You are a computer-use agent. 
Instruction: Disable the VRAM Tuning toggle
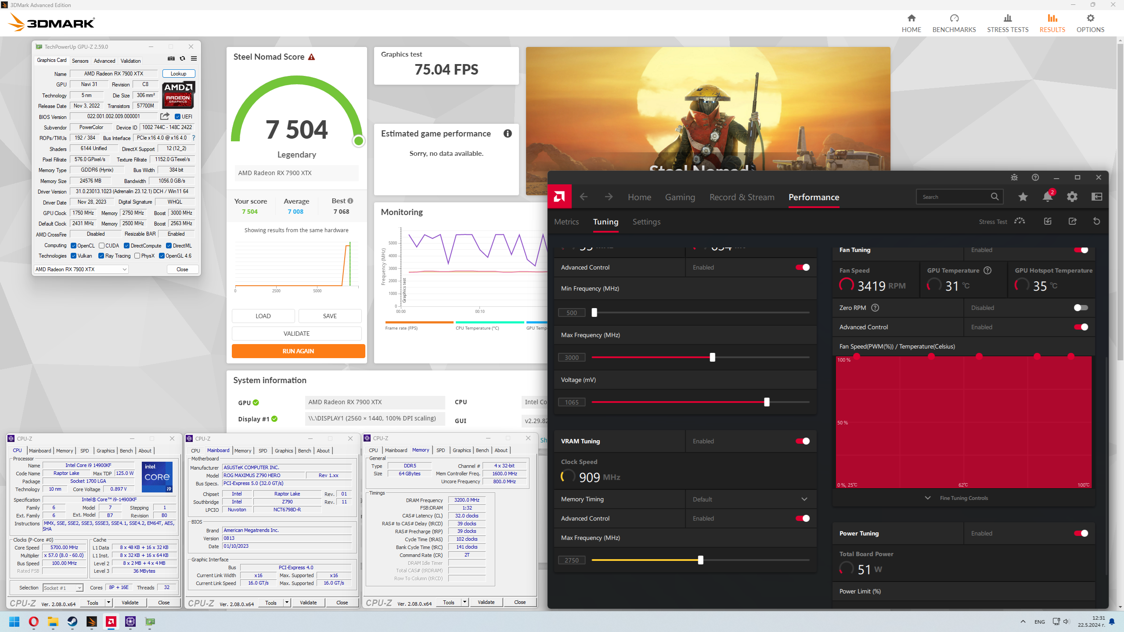tap(803, 441)
